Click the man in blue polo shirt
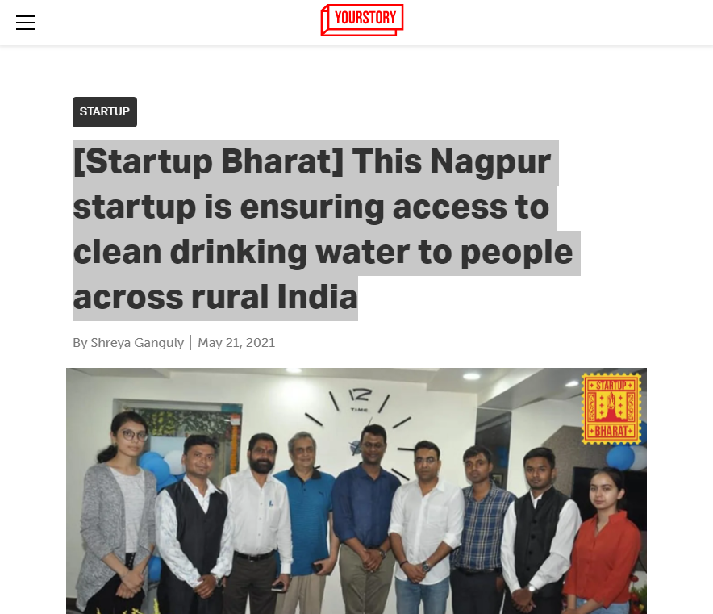 click(x=306, y=523)
